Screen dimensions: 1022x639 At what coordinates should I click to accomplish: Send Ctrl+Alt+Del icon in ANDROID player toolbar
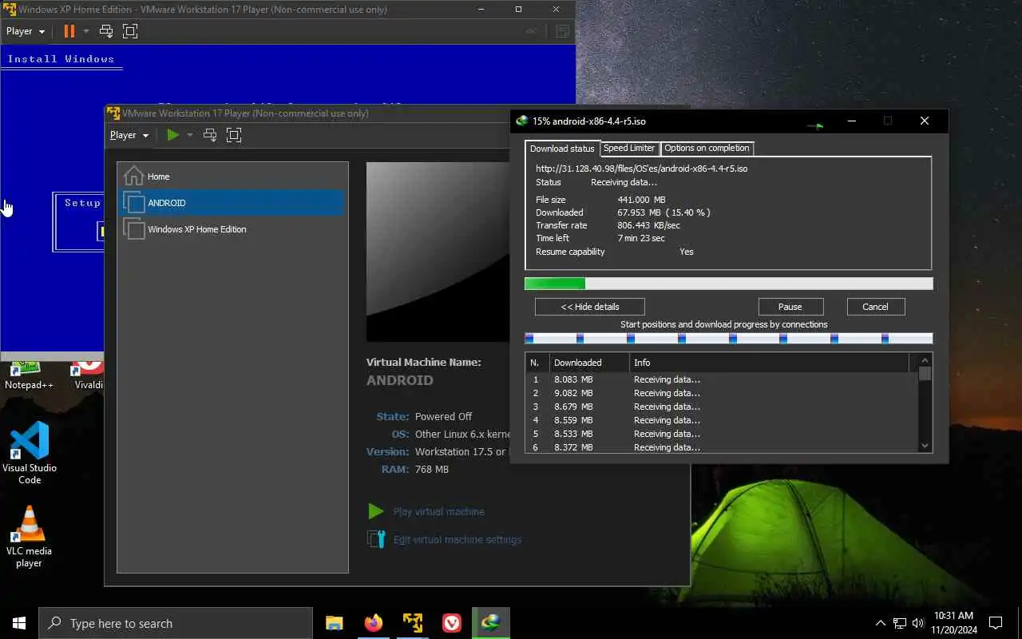210,135
